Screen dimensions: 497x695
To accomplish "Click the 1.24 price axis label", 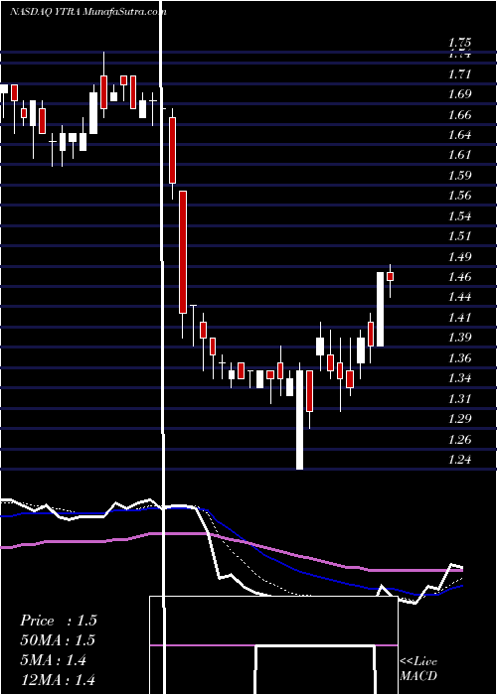I will tap(459, 460).
